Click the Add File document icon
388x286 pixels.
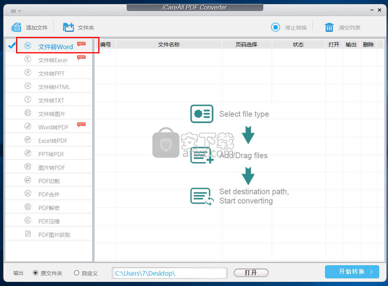(x=17, y=27)
